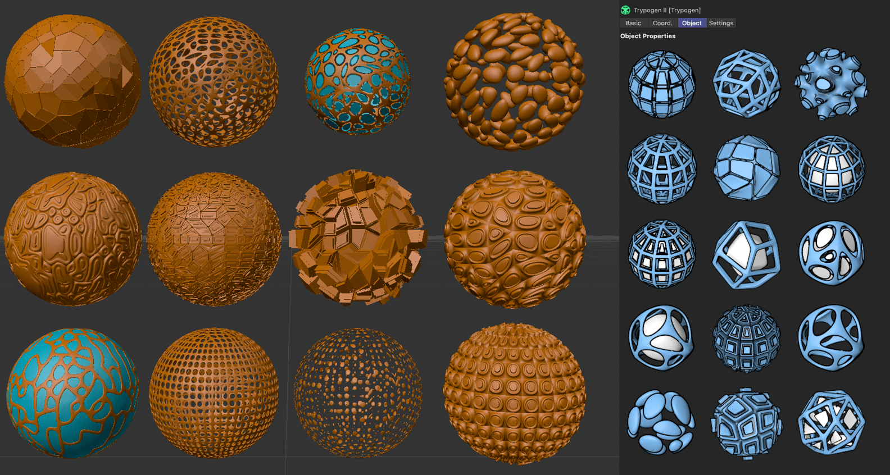This screenshot has width=890, height=475.
Task: Choose the irregular wireframe cage preset in row one
Action: (747, 84)
